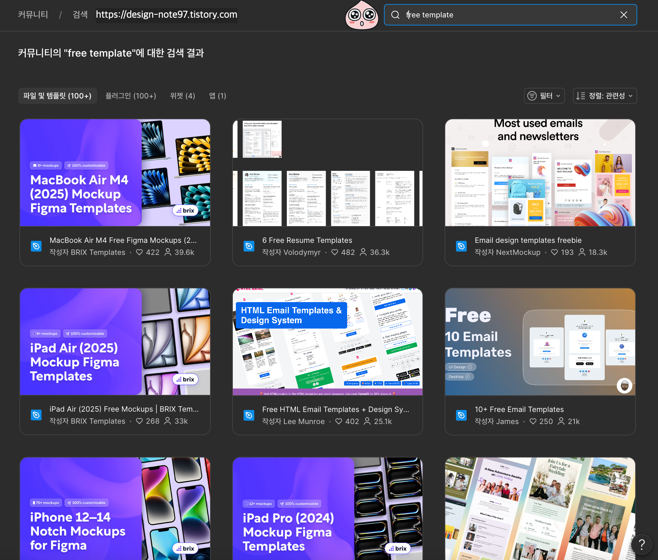Like Email design templates freebie via heart

[x=554, y=252]
